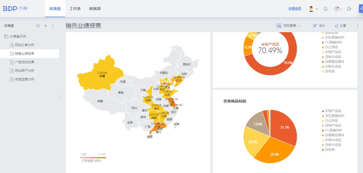Image resolution: width=363 pixels, height=173 pixels.
Task: Switch to the 工作表 tab
Action: (75, 8)
